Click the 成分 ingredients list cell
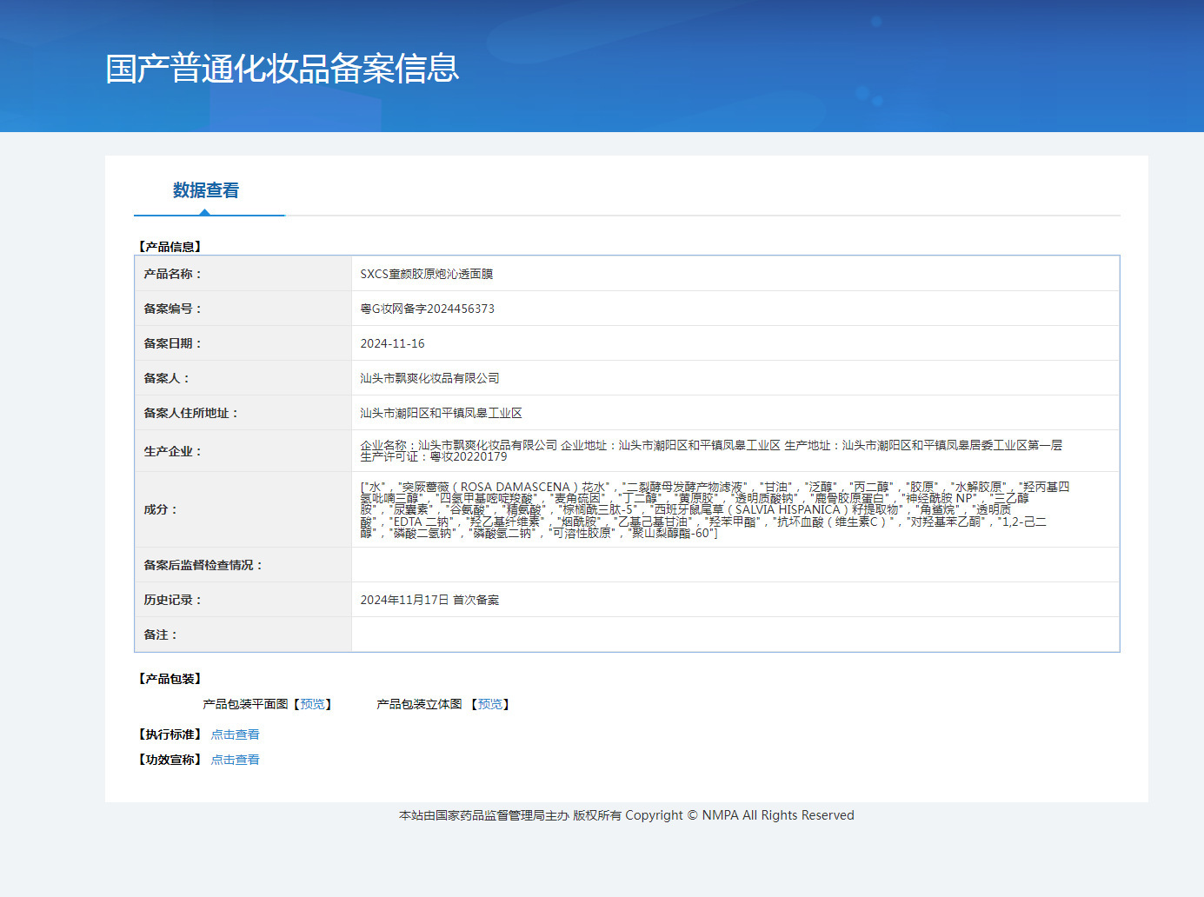This screenshot has height=897, width=1204. coord(735,509)
